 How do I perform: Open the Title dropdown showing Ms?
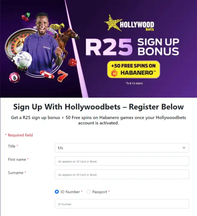(122, 148)
